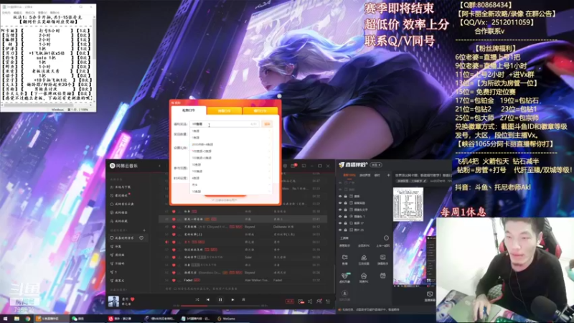The image size is (574, 323).
Task: Expand chevron on 2000鱼丸 dropdown row
Action: 270,144
